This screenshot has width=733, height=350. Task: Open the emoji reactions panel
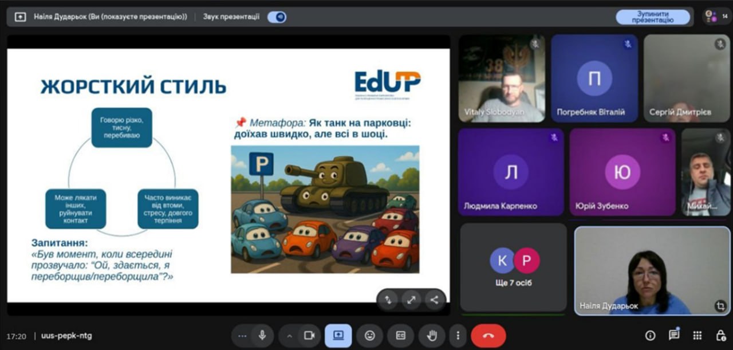pos(370,336)
